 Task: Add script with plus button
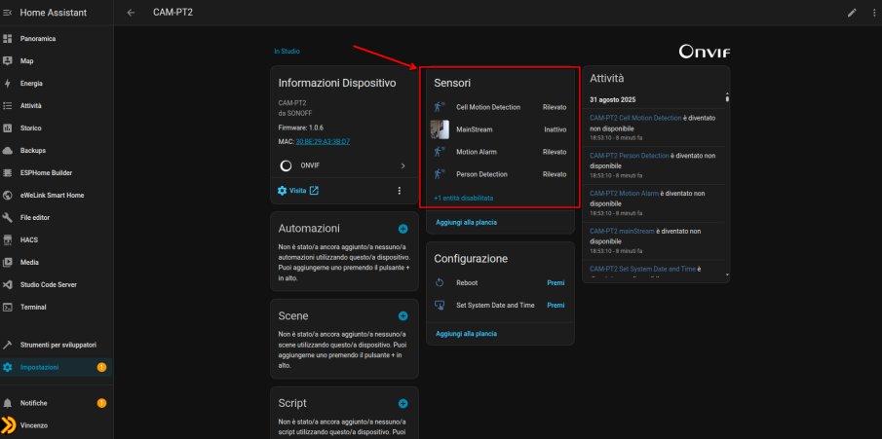coord(403,404)
